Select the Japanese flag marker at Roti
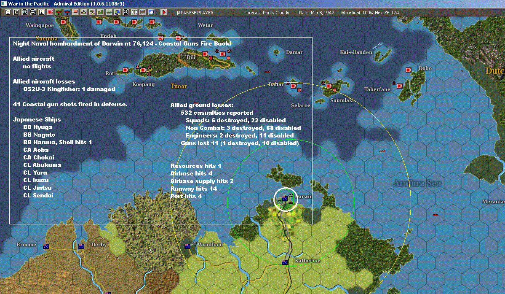This screenshot has width=505, height=294. (x=126, y=70)
